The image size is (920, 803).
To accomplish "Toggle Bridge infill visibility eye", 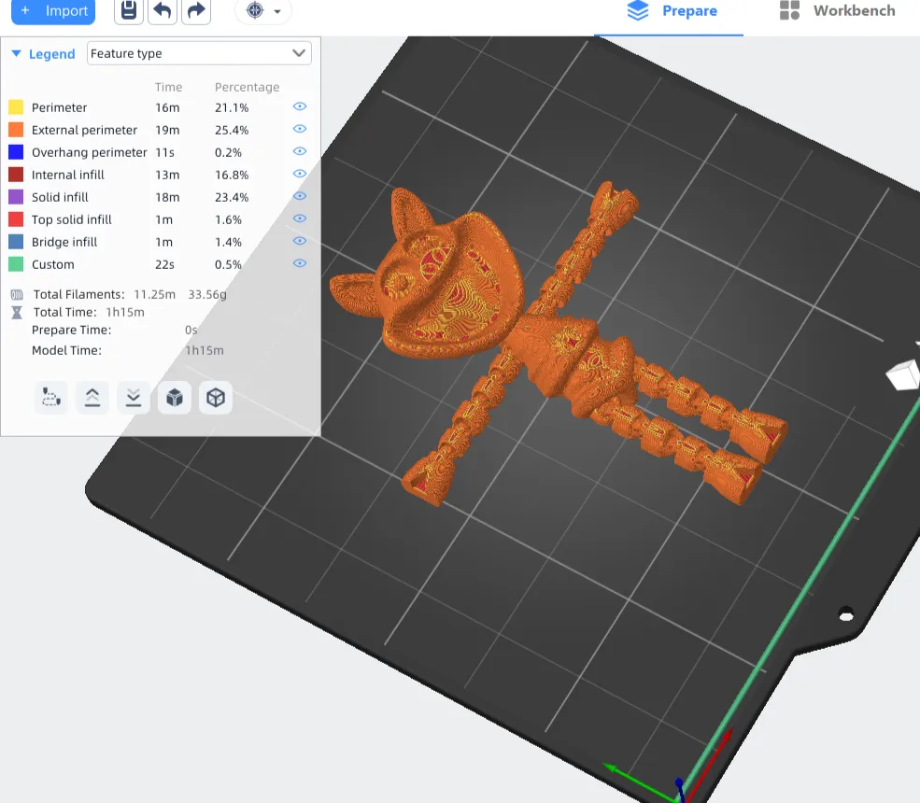I will tap(299, 241).
